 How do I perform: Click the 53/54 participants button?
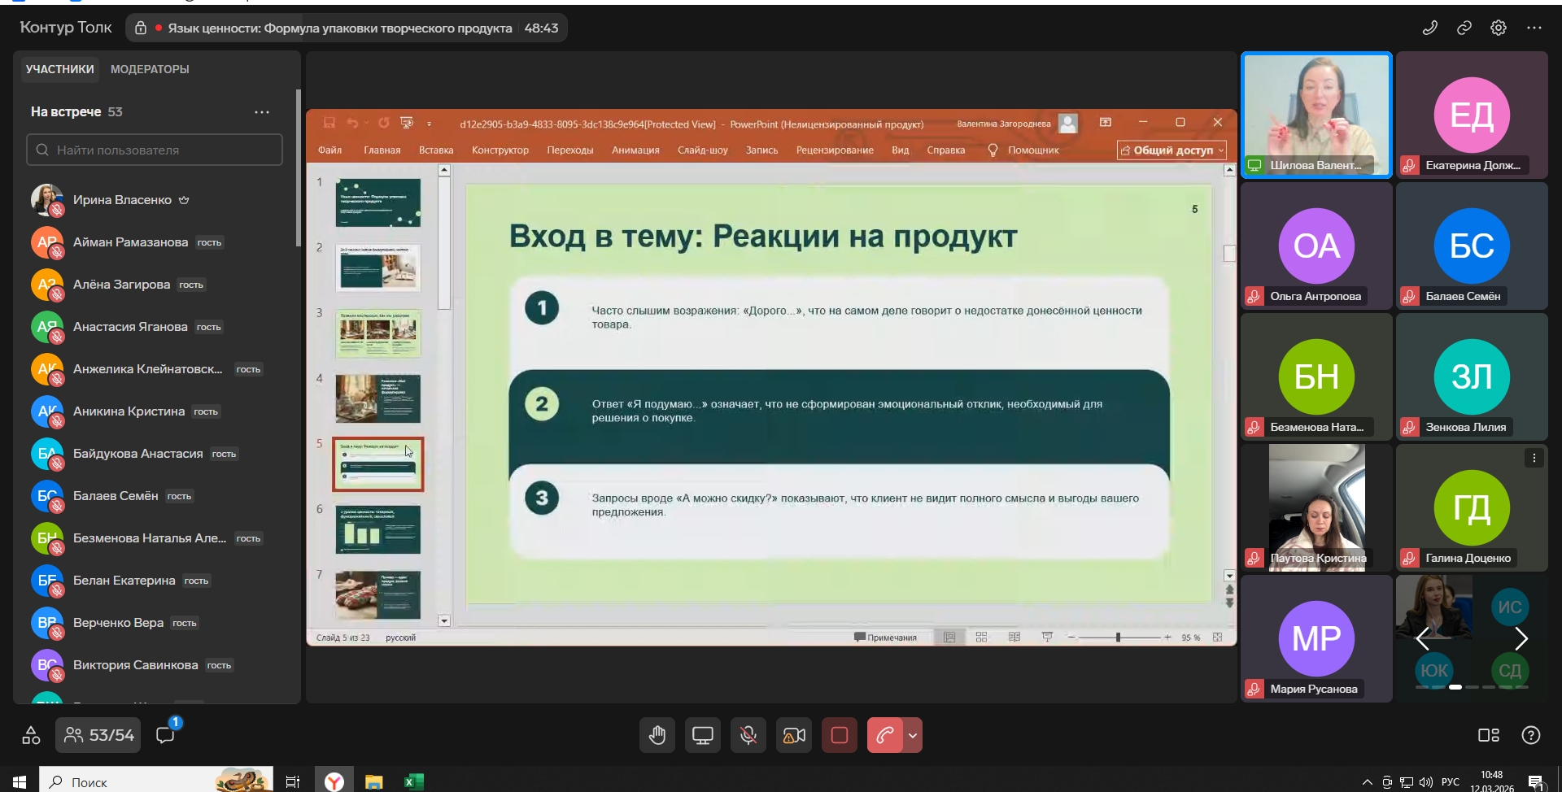(98, 735)
